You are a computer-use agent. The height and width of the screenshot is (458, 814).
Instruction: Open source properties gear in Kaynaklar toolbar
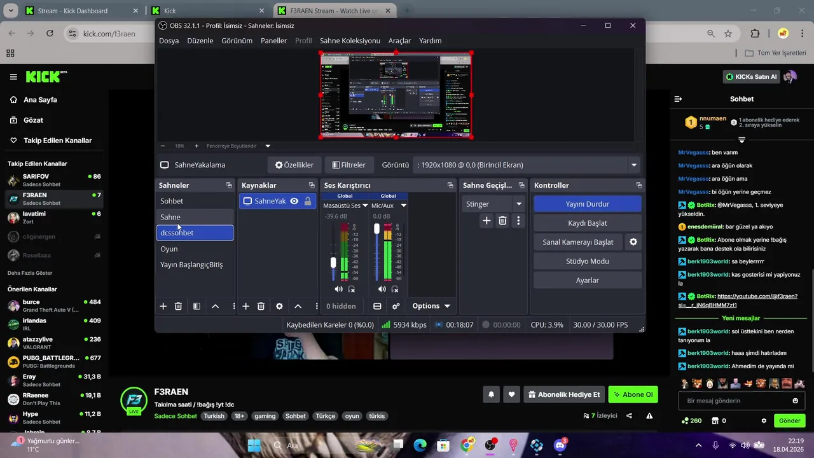279,306
